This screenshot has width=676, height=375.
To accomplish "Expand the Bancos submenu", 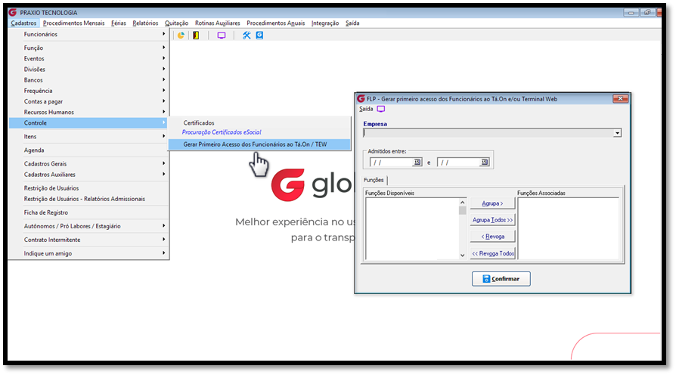I will click(164, 79).
